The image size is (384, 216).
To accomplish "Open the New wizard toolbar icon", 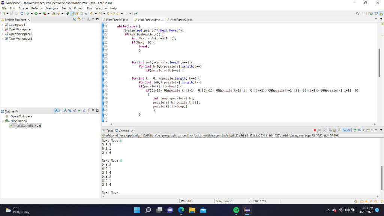I will (4, 13).
